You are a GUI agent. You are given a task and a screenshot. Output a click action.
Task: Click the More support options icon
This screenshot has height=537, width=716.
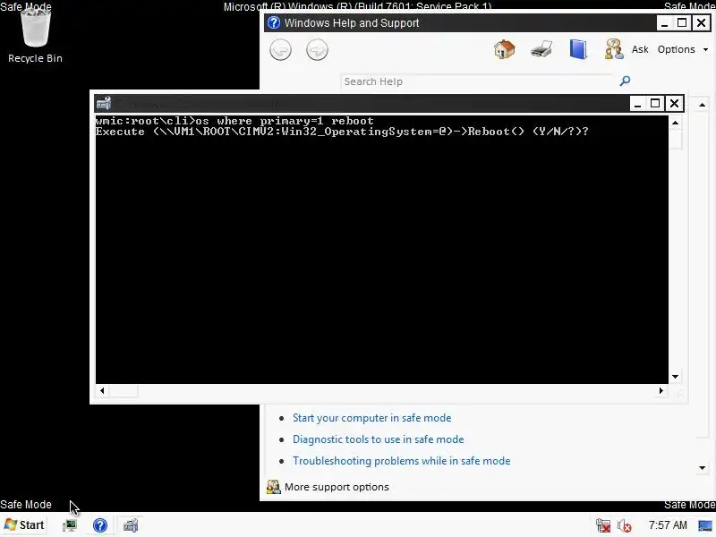(273, 487)
